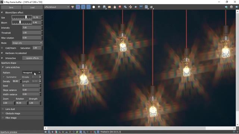This screenshot has height=134, width=239.
Task: Click the Intensity field showing 7.00
Action: point(31,28)
